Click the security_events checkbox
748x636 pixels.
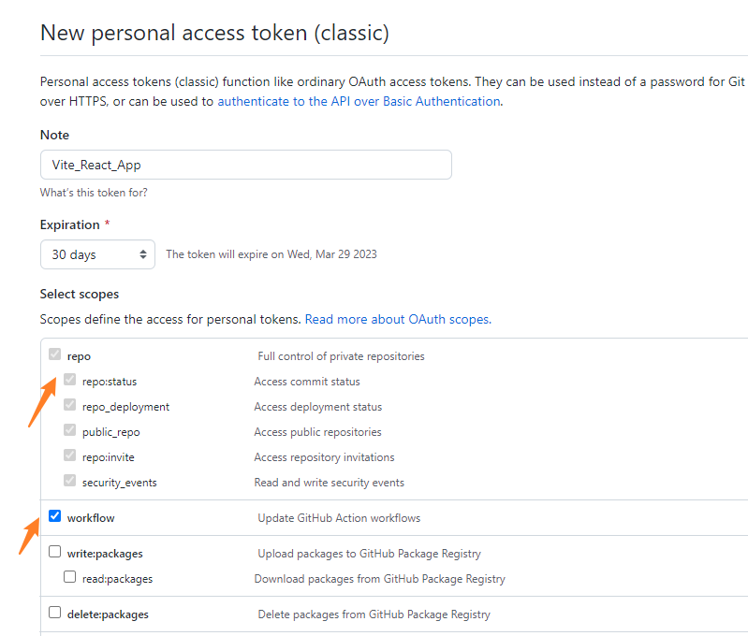pyautogui.click(x=69, y=481)
